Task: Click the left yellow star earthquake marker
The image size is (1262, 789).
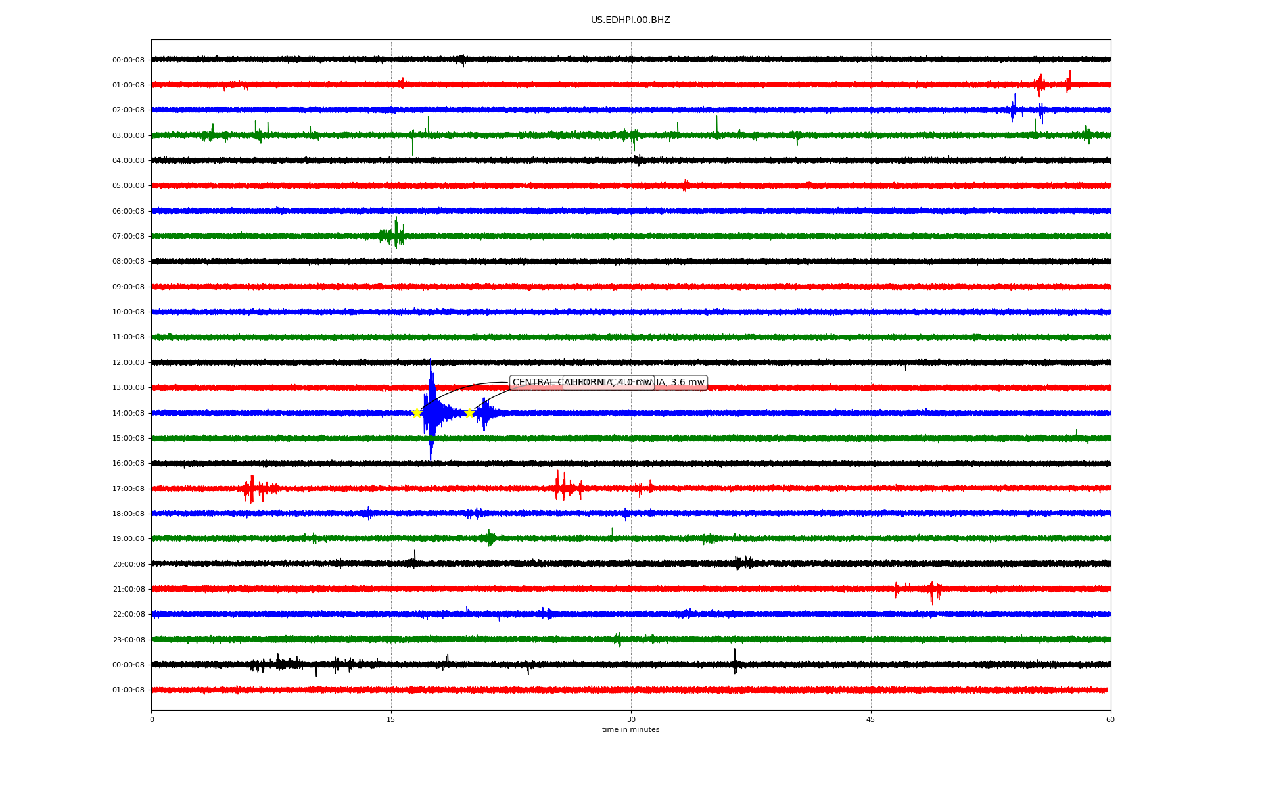Action: [417, 413]
